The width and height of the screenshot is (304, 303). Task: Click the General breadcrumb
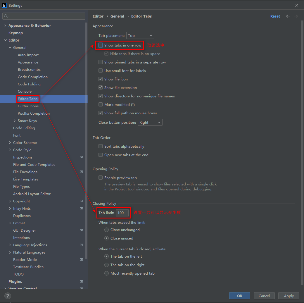click(117, 16)
